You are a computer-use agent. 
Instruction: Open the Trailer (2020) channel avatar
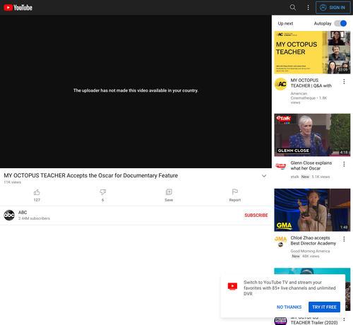[x=280, y=321]
